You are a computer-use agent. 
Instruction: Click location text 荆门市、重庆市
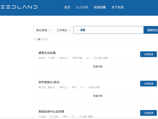pos(47,87)
